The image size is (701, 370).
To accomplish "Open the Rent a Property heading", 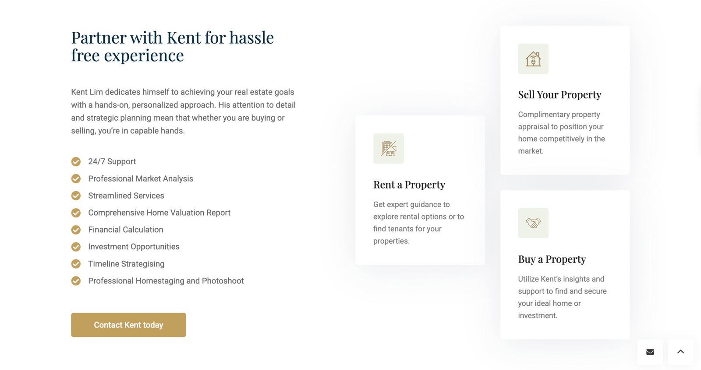I will [409, 185].
